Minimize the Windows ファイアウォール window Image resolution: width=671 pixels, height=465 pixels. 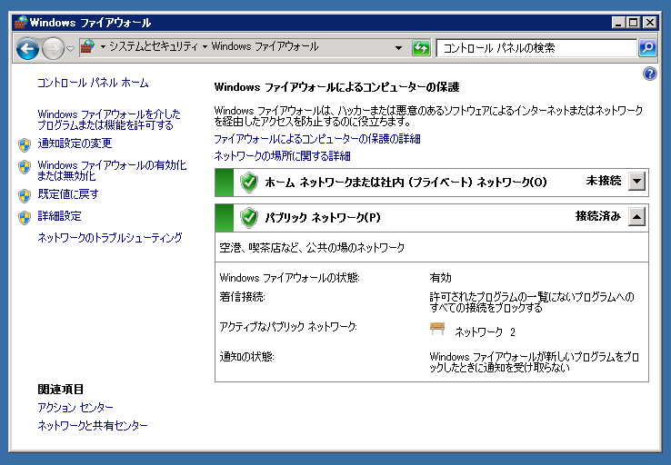[617, 22]
